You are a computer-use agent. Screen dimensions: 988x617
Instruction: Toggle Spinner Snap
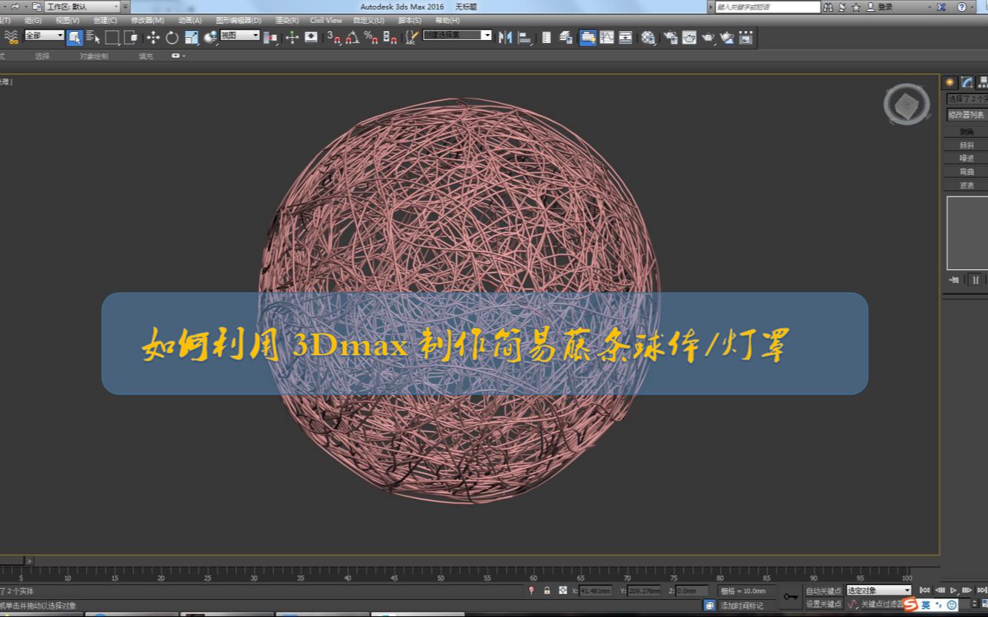click(390, 38)
